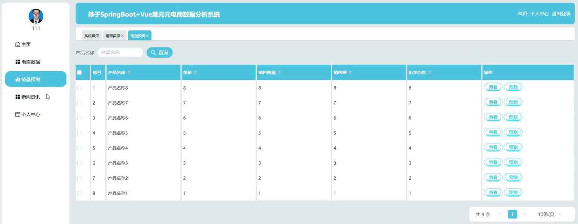Check the row checkbox for 产品名称2
This screenshot has height=224, width=578.
coord(79,178)
